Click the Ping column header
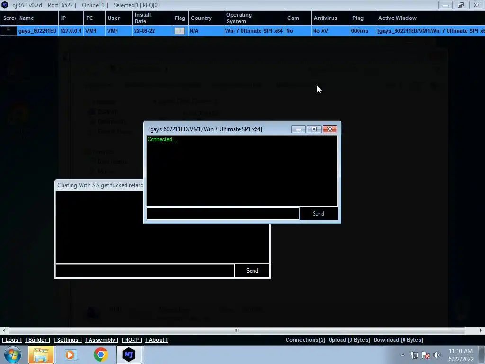The image size is (485, 364). click(362, 18)
